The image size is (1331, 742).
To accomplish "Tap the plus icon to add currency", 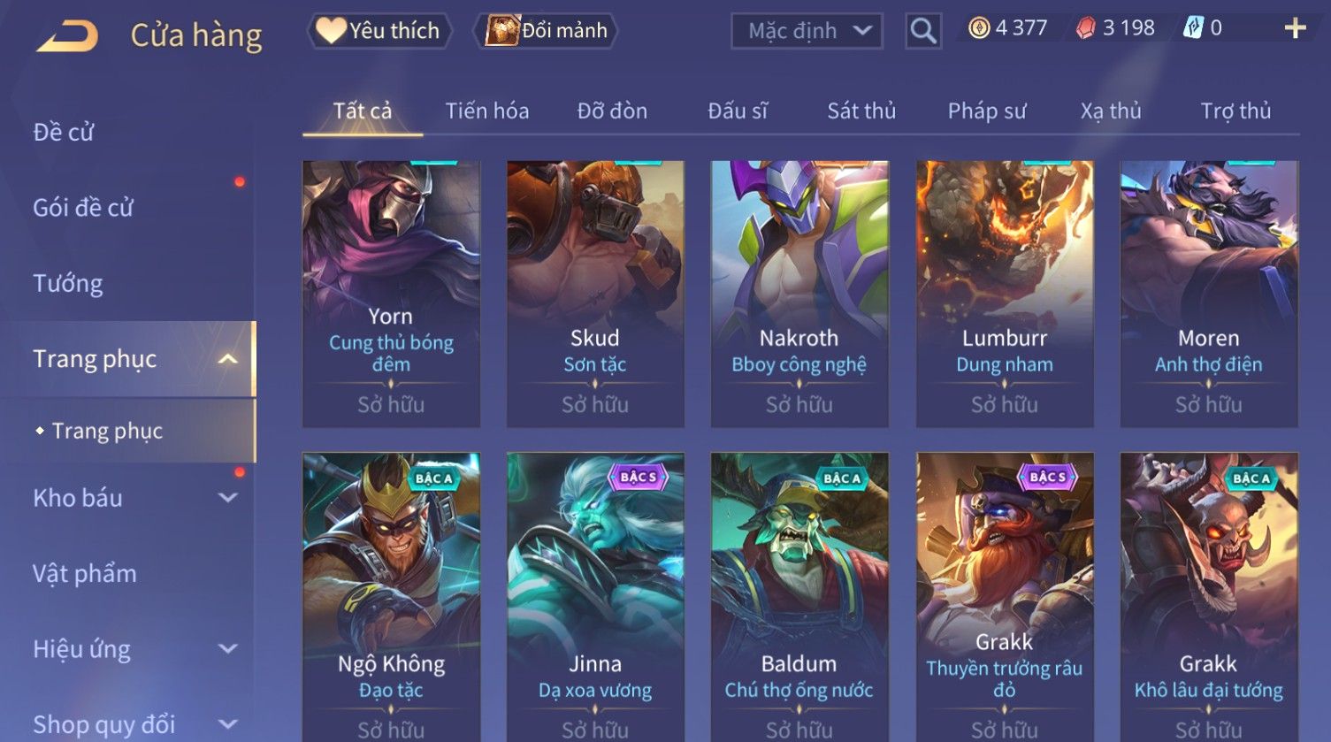I will (x=1295, y=29).
